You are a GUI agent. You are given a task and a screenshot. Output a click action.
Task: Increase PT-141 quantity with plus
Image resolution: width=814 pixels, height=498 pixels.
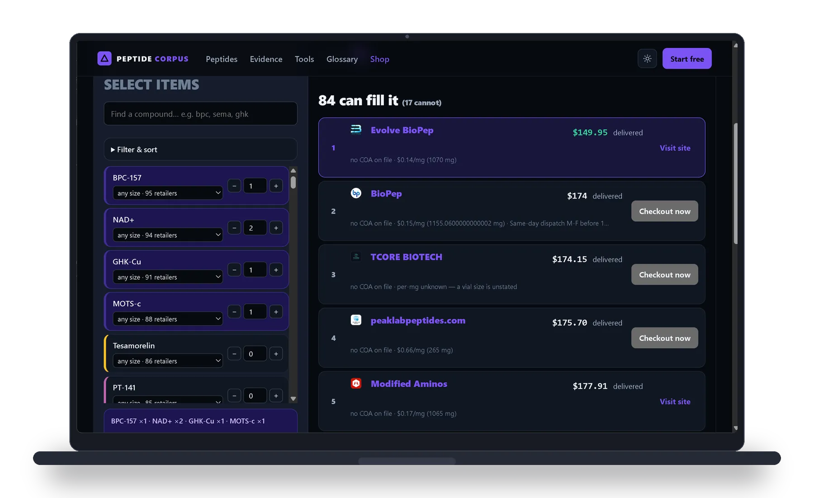tap(276, 396)
